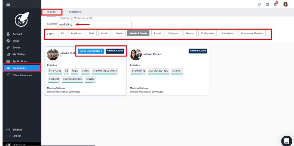
Task: Select the Co/Founder filter
Action: click(x=207, y=33)
